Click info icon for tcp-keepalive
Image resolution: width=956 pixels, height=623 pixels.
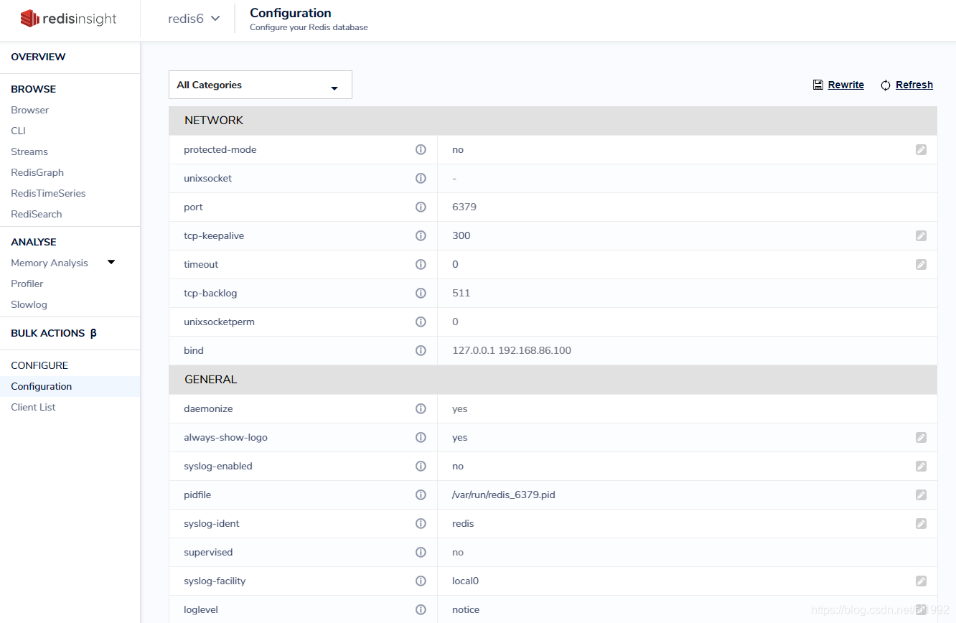421,235
